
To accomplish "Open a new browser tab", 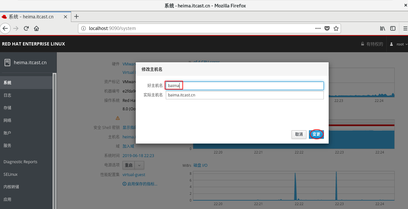I will (76, 16).
